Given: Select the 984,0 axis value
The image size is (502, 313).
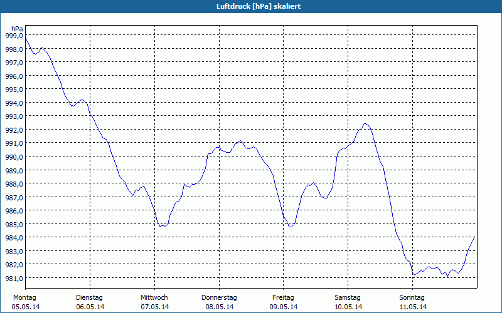Looking at the screenshot, I should (14, 238).
